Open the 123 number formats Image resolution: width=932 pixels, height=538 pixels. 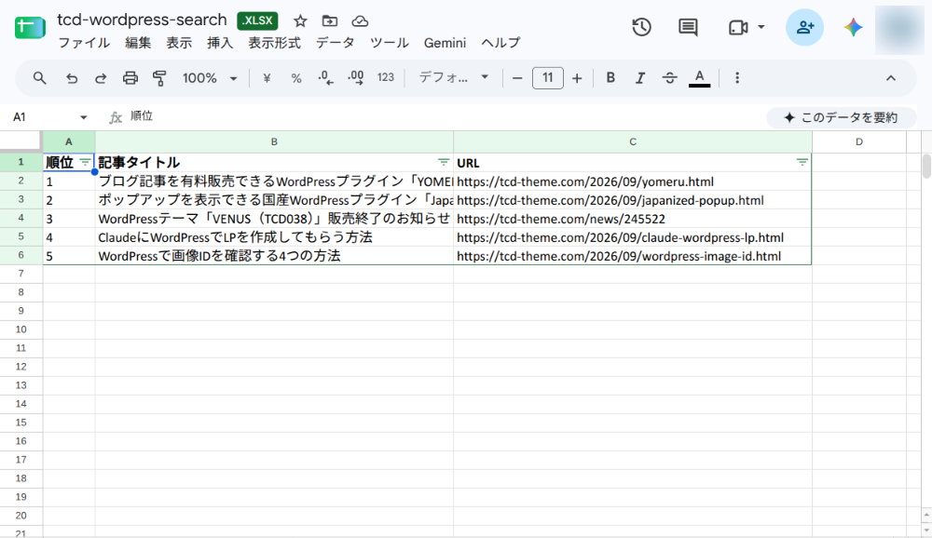[386, 78]
